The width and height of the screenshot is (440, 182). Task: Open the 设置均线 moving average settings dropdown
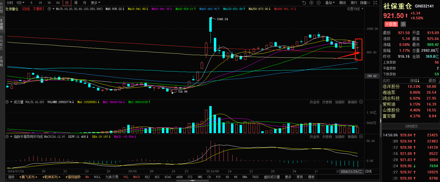(x=355, y=9)
